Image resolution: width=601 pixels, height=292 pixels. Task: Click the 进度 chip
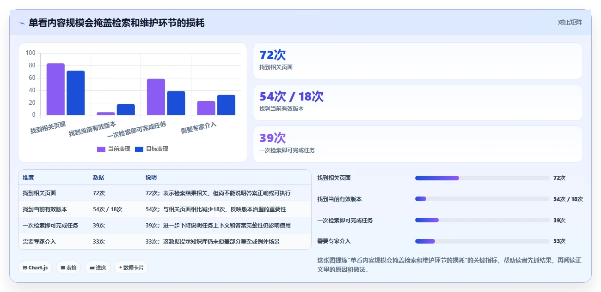[x=98, y=268]
